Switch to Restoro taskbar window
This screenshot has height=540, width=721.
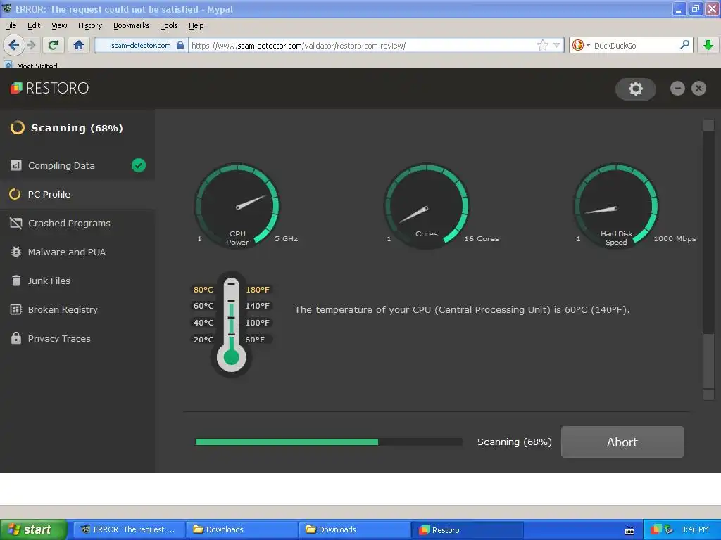pyautogui.click(x=468, y=529)
